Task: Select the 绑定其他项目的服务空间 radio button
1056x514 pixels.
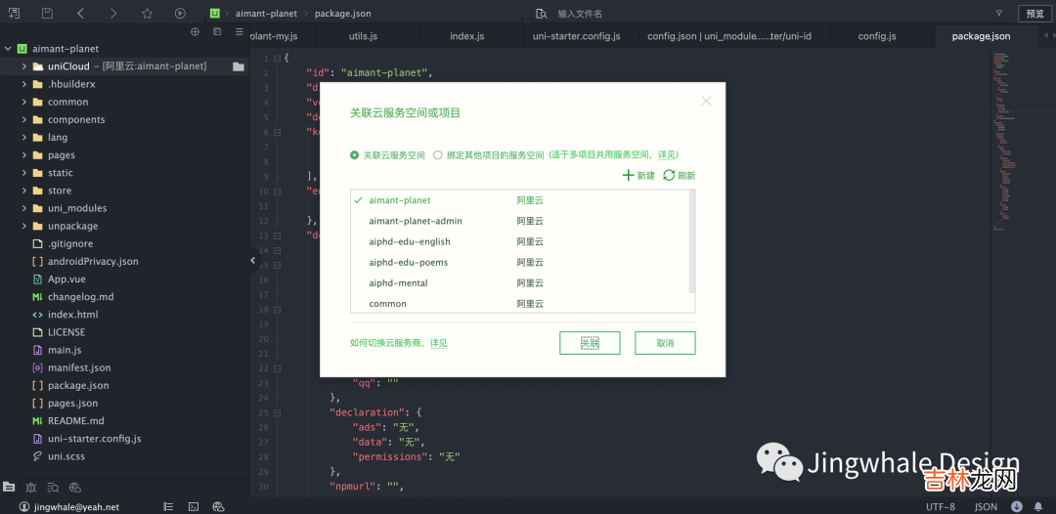Action: tap(438, 154)
